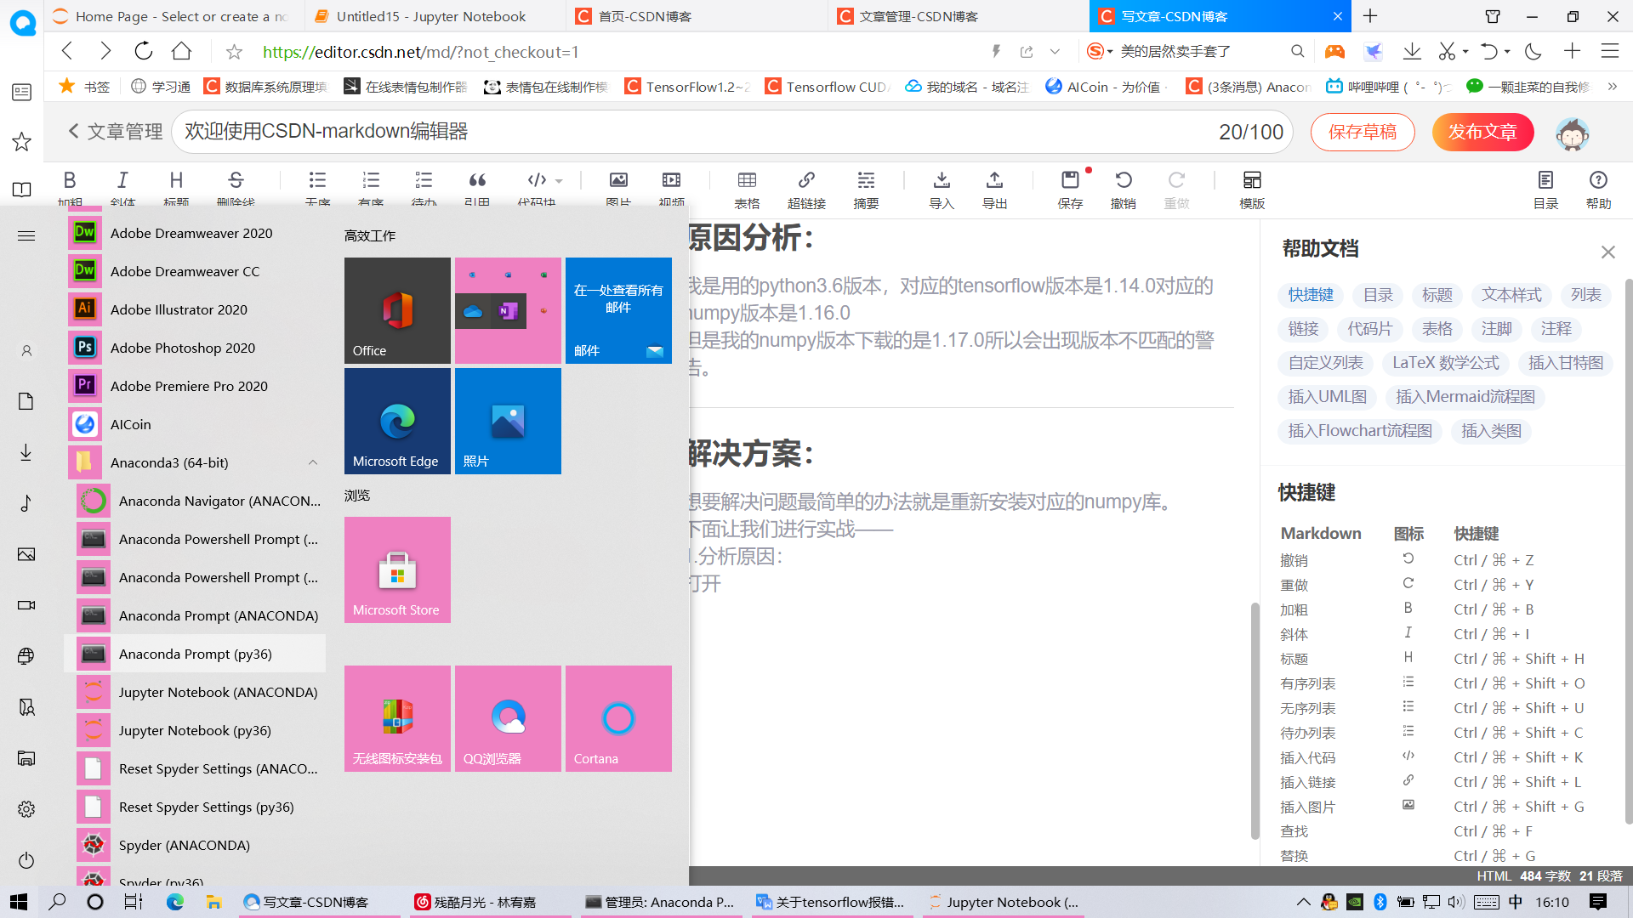This screenshot has width=1633, height=918.
Task: Toggle strikethrough formatting
Action: pyautogui.click(x=236, y=180)
